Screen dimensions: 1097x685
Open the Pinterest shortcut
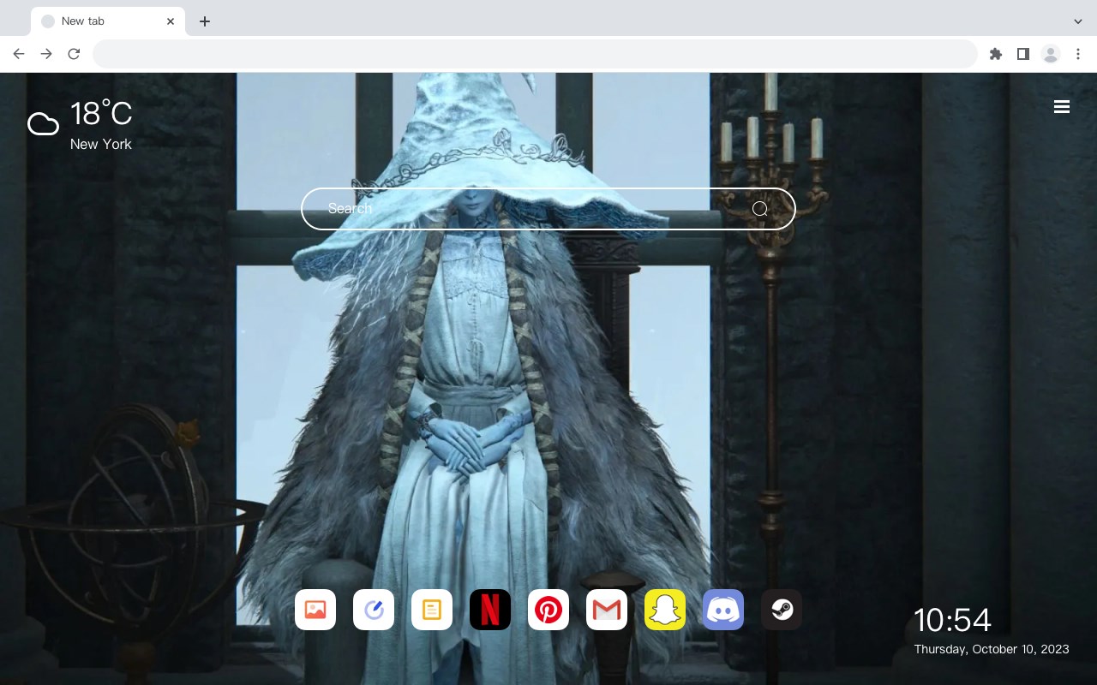[x=548, y=610]
